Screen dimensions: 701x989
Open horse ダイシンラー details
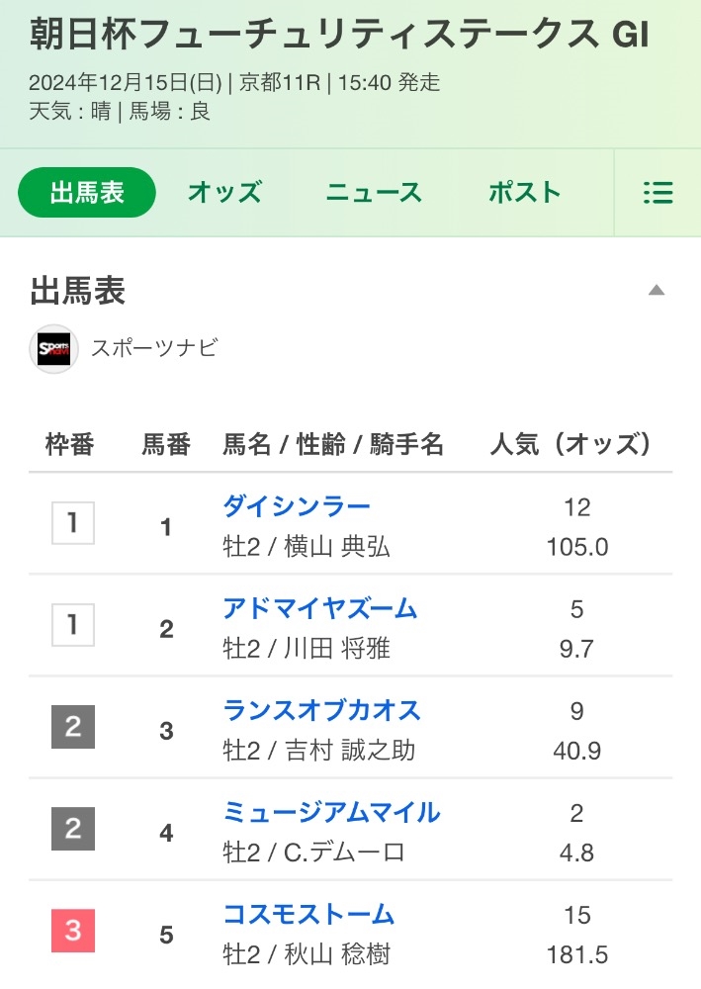coord(297,506)
